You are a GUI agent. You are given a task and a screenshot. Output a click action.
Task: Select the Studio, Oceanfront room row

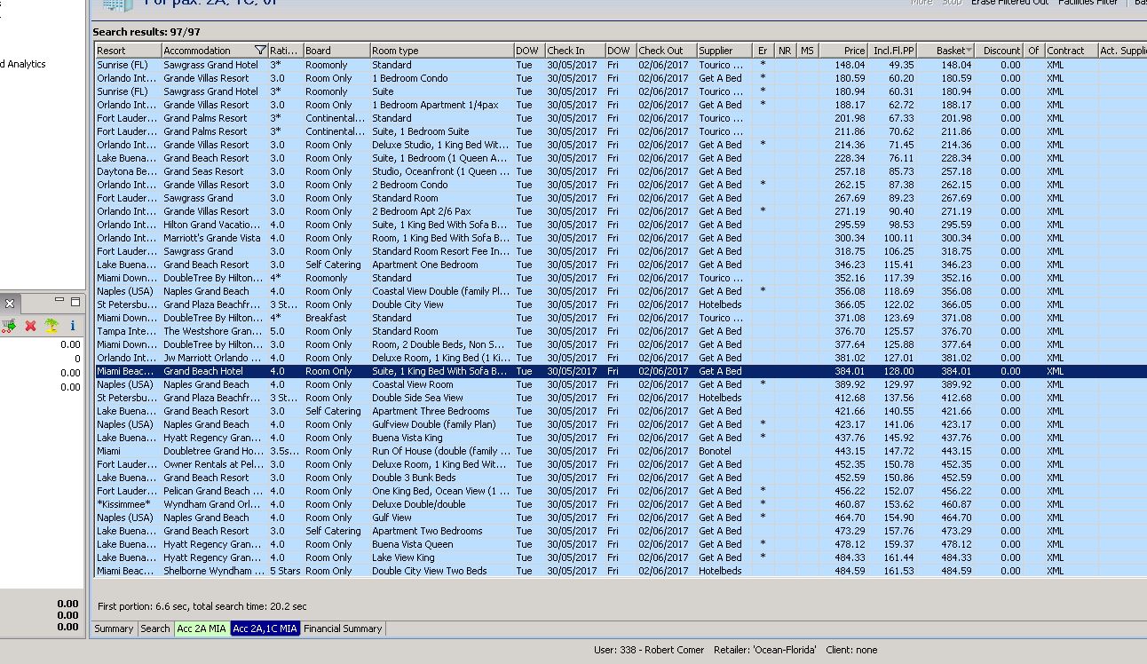(x=621, y=171)
